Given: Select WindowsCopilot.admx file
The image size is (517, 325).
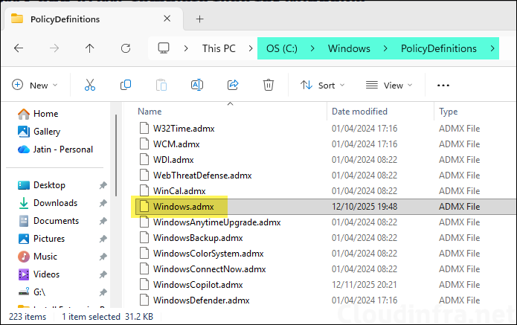Looking at the screenshot, I should pyautogui.click(x=198, y=284).
